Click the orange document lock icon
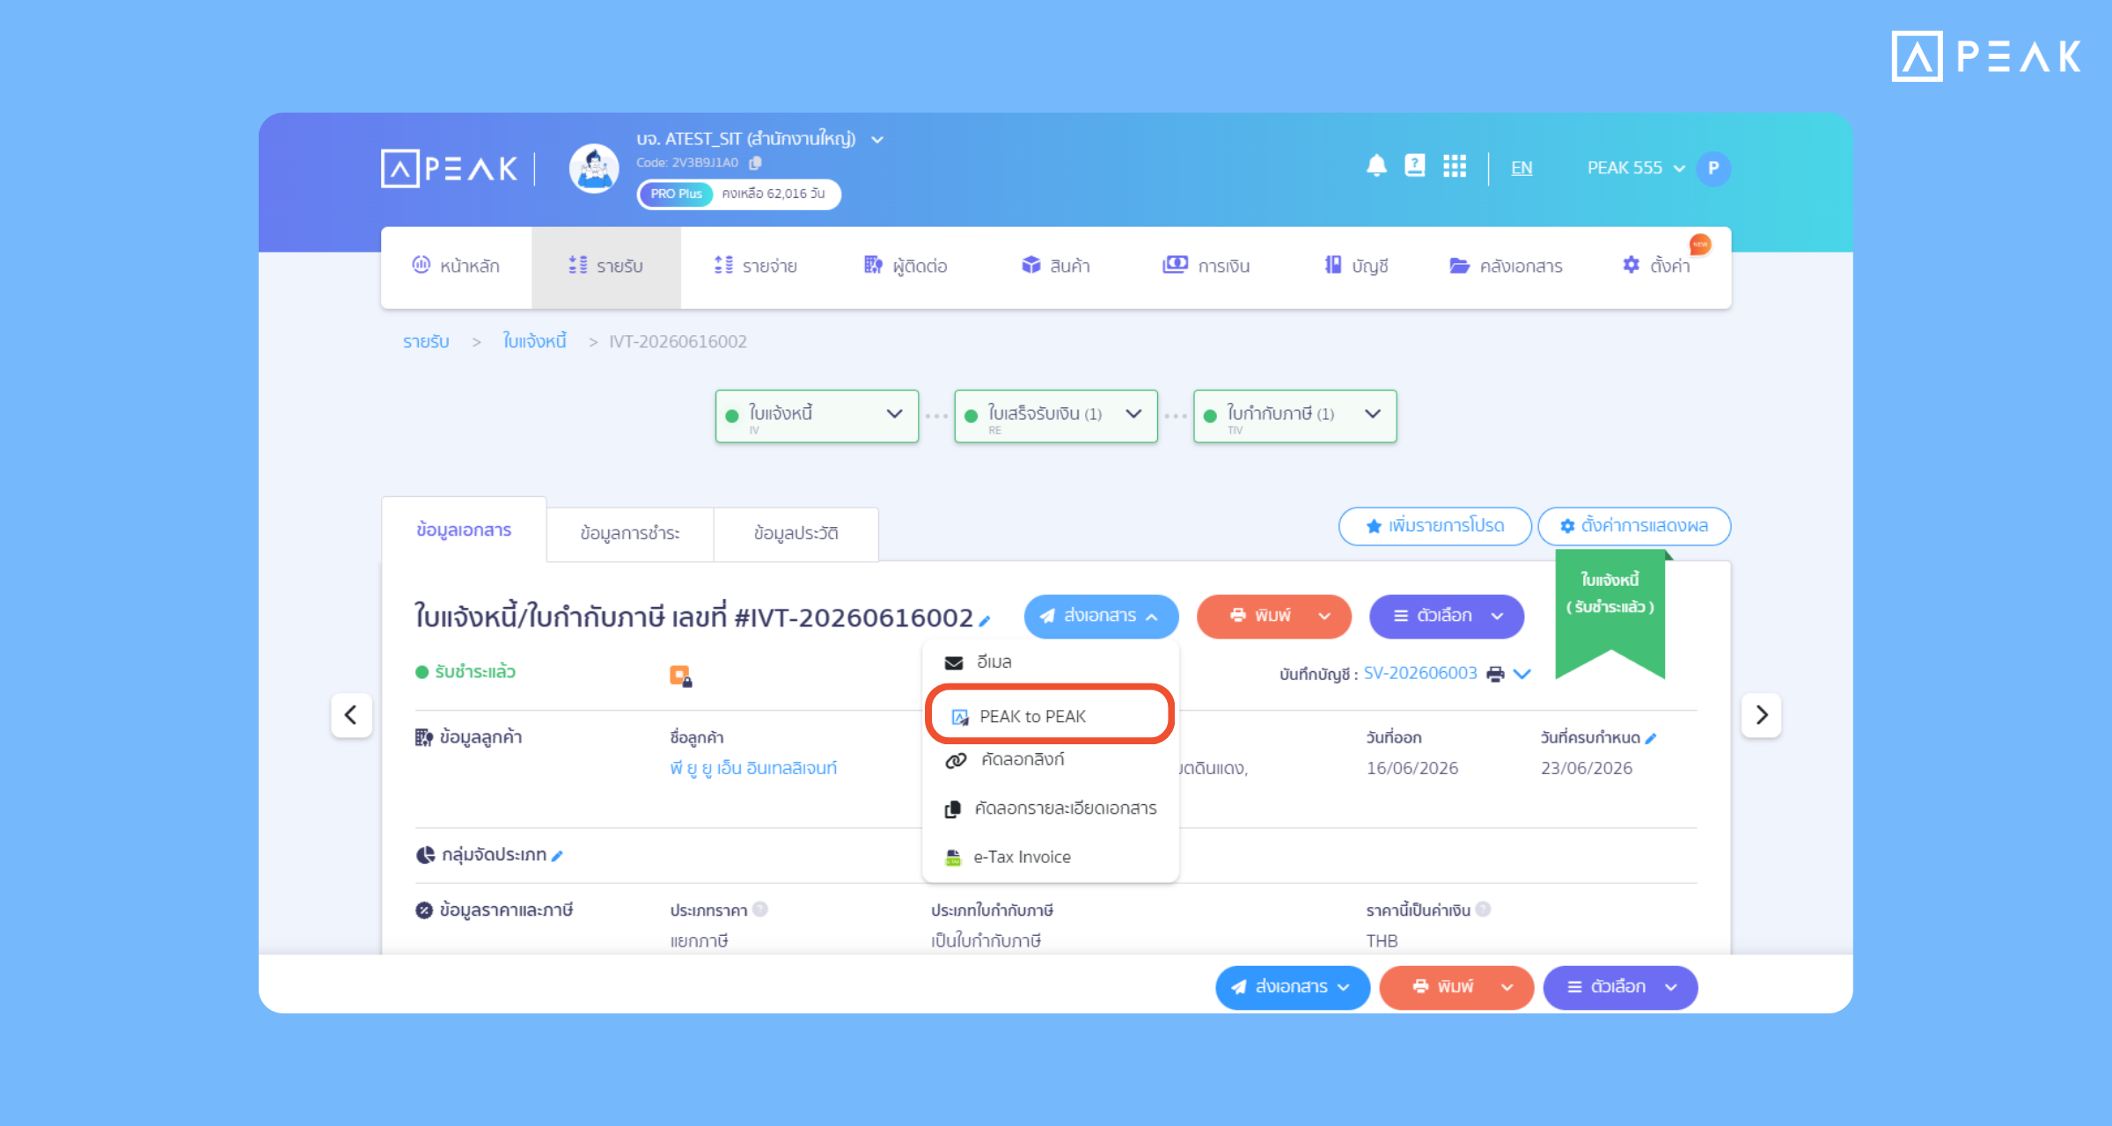2112x1126 pixels. click(x=680, y=676)
